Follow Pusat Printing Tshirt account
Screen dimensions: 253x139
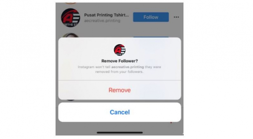pos(151,17)
